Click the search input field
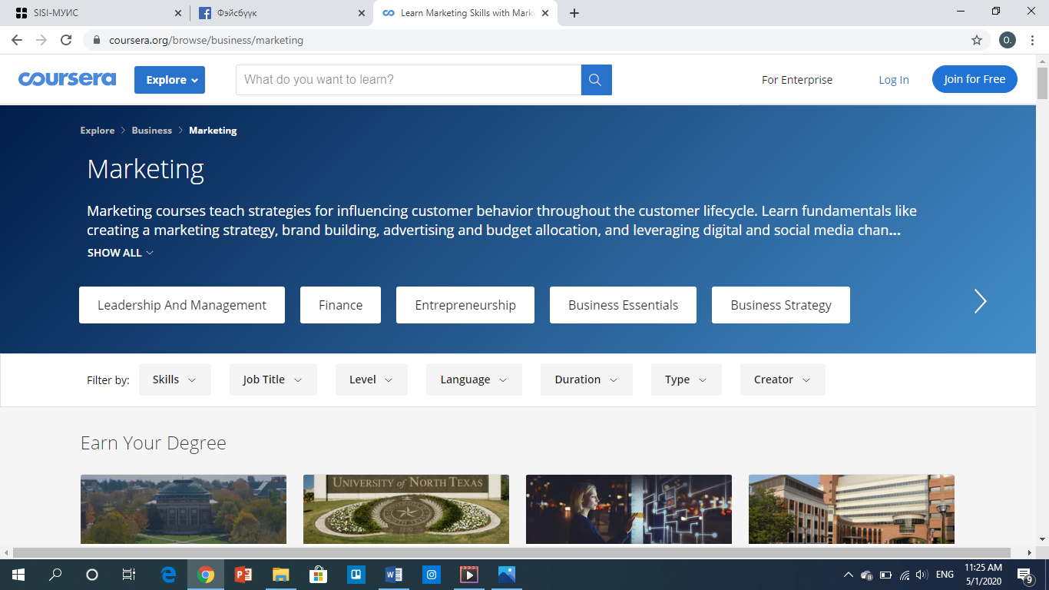Screen dimensions: 1049x590 pyautogui.click(x=408, y=80)
